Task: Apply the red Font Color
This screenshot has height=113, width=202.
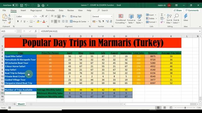Action: [44, 21]
